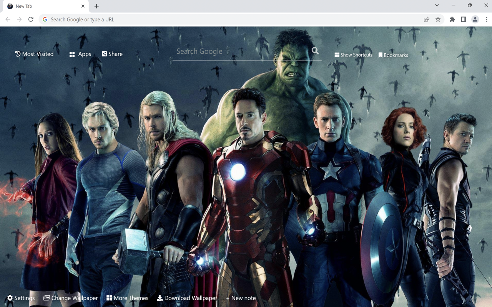Select the New Tab tab
The height and width of the screenshot is (307, 492).
click(x=45, y=6)
